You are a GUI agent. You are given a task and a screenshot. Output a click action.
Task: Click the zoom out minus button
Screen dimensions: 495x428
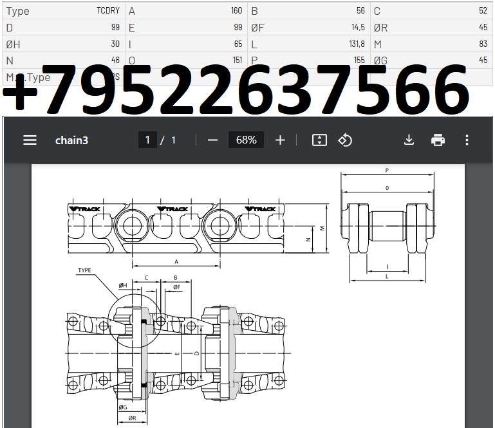213,140
